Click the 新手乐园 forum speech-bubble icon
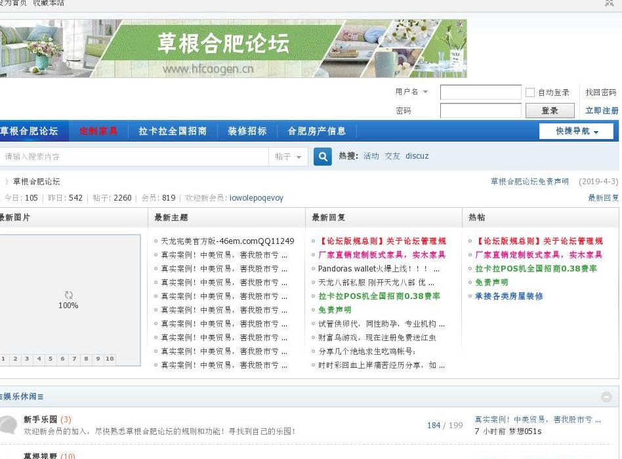The image size is (622, 459). tap(8, 425)
